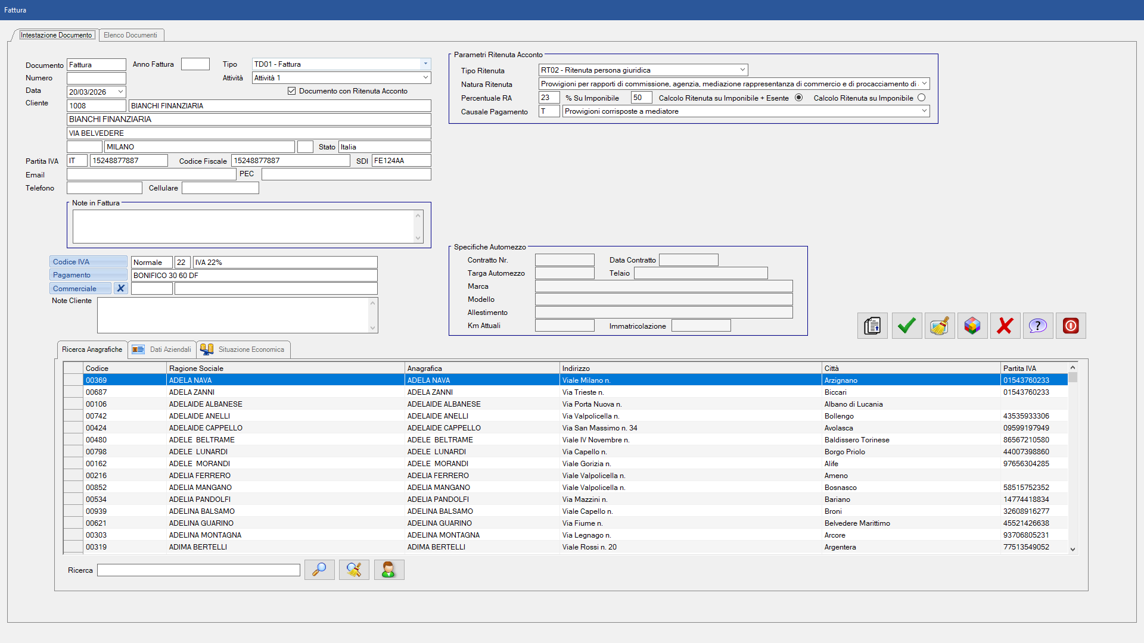
Task: Click the green user new-customer icon
Action: point(388,570)
